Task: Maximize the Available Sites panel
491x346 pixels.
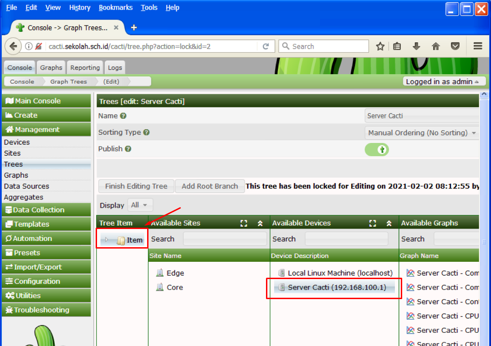Action: point(244,223)
